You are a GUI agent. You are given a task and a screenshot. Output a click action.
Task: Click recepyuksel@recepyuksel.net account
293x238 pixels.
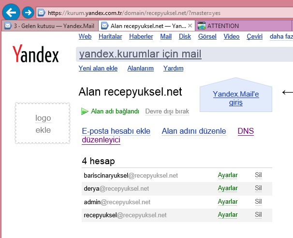[125, 215]
